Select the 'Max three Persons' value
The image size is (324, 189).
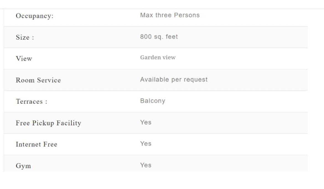(170, 15)
